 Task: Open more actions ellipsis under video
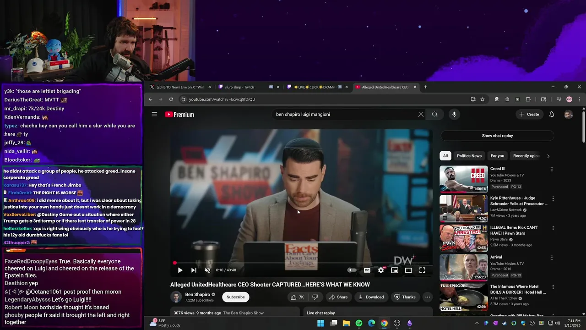pos(428,297)
